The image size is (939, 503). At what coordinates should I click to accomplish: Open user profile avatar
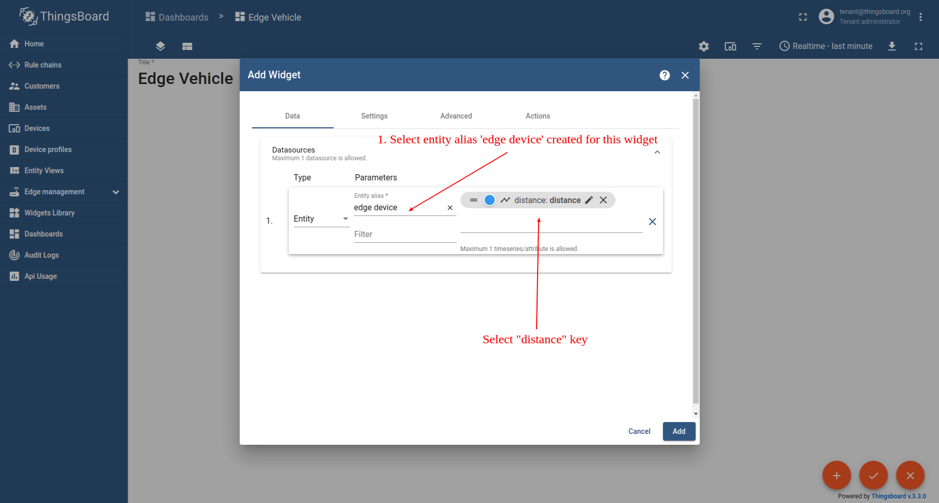827,16
